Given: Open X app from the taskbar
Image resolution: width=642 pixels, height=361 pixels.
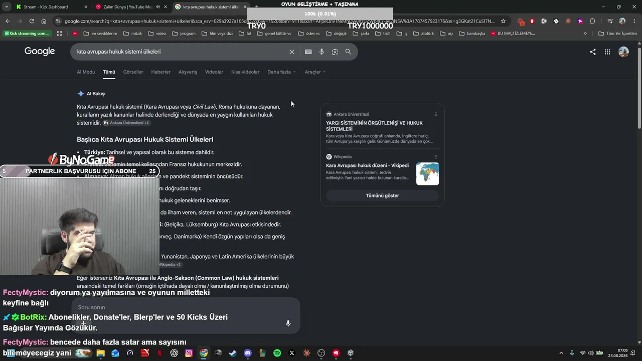Looking at the screenshot, I should point(292,353).
